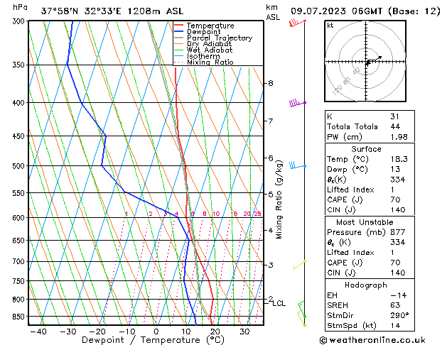Click the '5' km altitude label
The height and width of the screenshot is (345, 447).
coord(271,195)
